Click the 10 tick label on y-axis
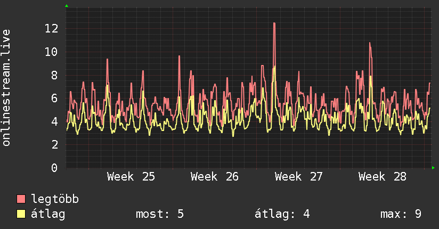The height and width of the screenshot is (229, 439). [x=52, y=52]
